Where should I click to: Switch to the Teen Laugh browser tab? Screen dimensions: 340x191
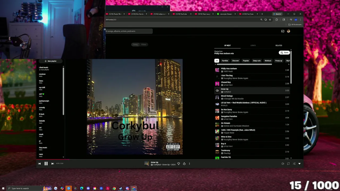tap(203, 14)
